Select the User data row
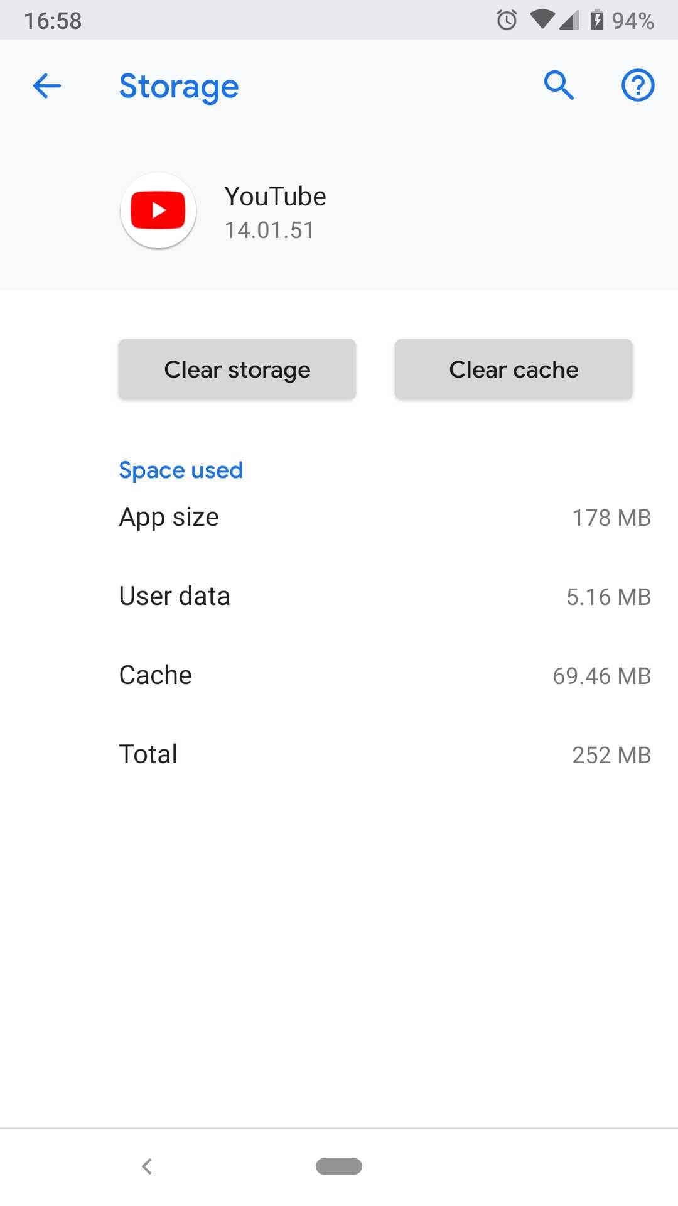 pos(384,597)
